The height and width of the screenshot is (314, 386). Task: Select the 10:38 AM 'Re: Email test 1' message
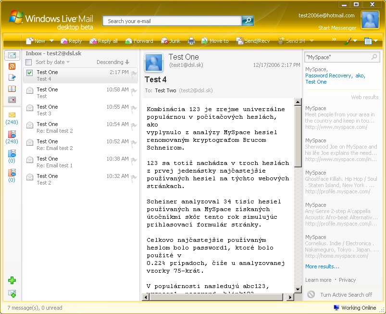(x=80, y=162)
